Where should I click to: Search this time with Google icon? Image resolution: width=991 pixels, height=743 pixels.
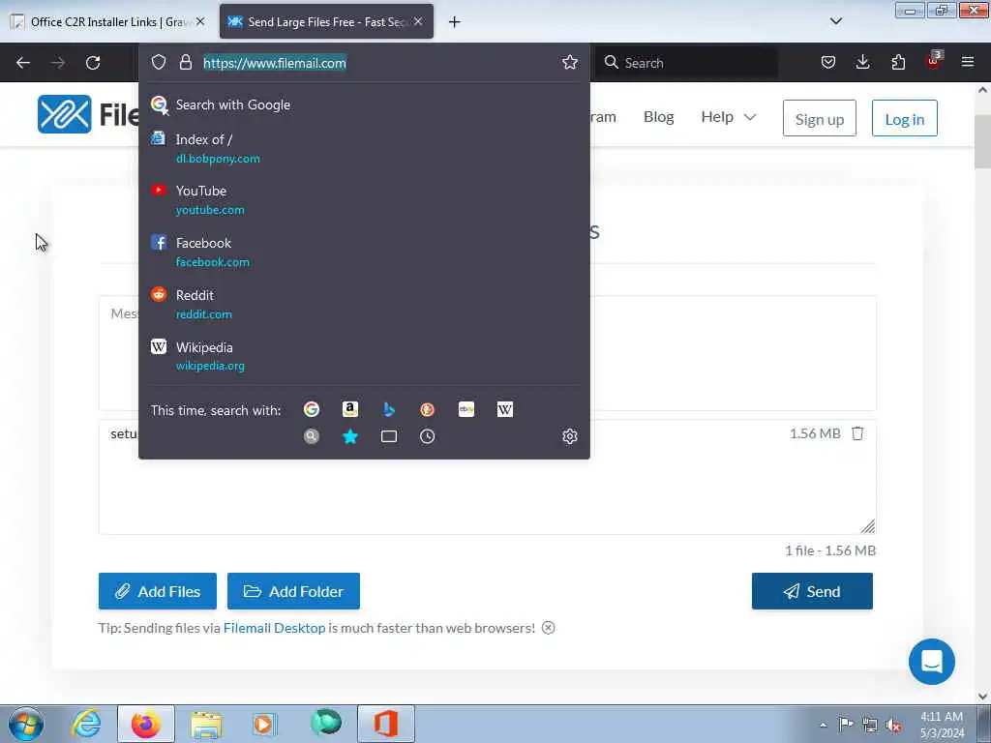[x=312, y=409]
